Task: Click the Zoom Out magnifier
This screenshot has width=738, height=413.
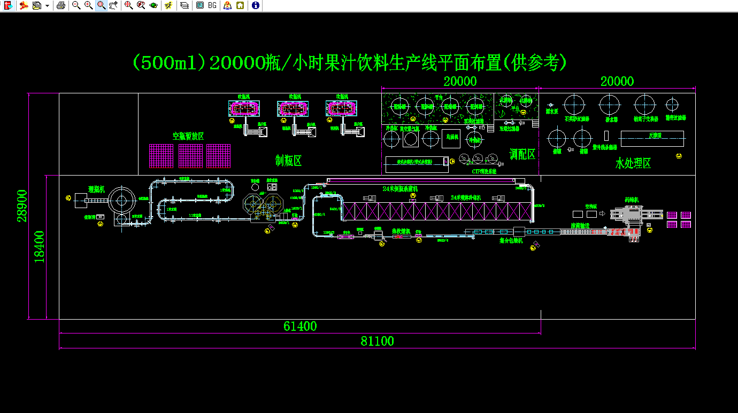Action: click(x=76, y=5)
